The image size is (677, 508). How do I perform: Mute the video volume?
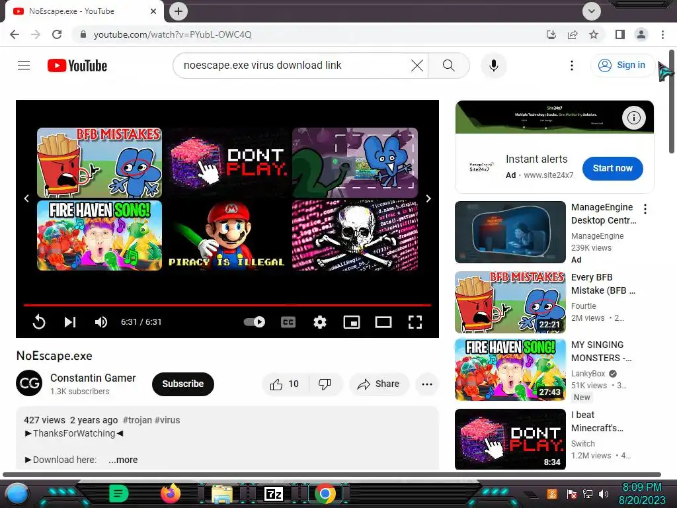tap(101, 322)
